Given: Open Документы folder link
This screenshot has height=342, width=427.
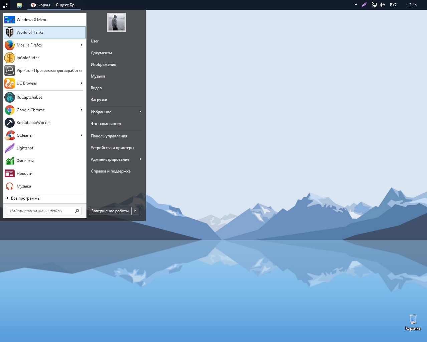Looking at the screenshot, I should (x=101, y=53).
